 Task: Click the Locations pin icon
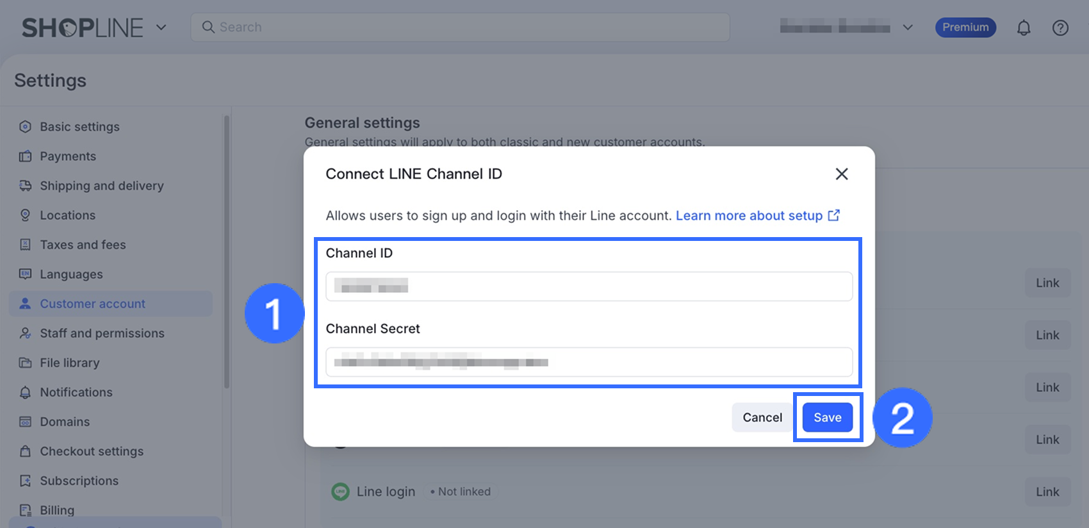point(25,215)
